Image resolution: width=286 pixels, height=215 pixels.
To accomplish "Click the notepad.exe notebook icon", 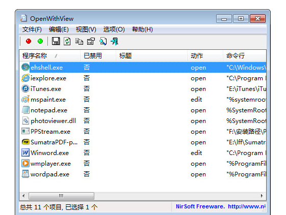I will [x=25, y=110].
